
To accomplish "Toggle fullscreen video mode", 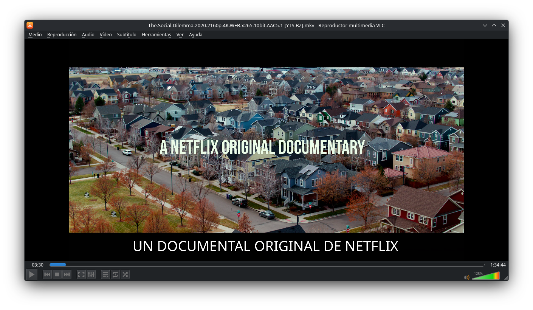I will (81, 274).
